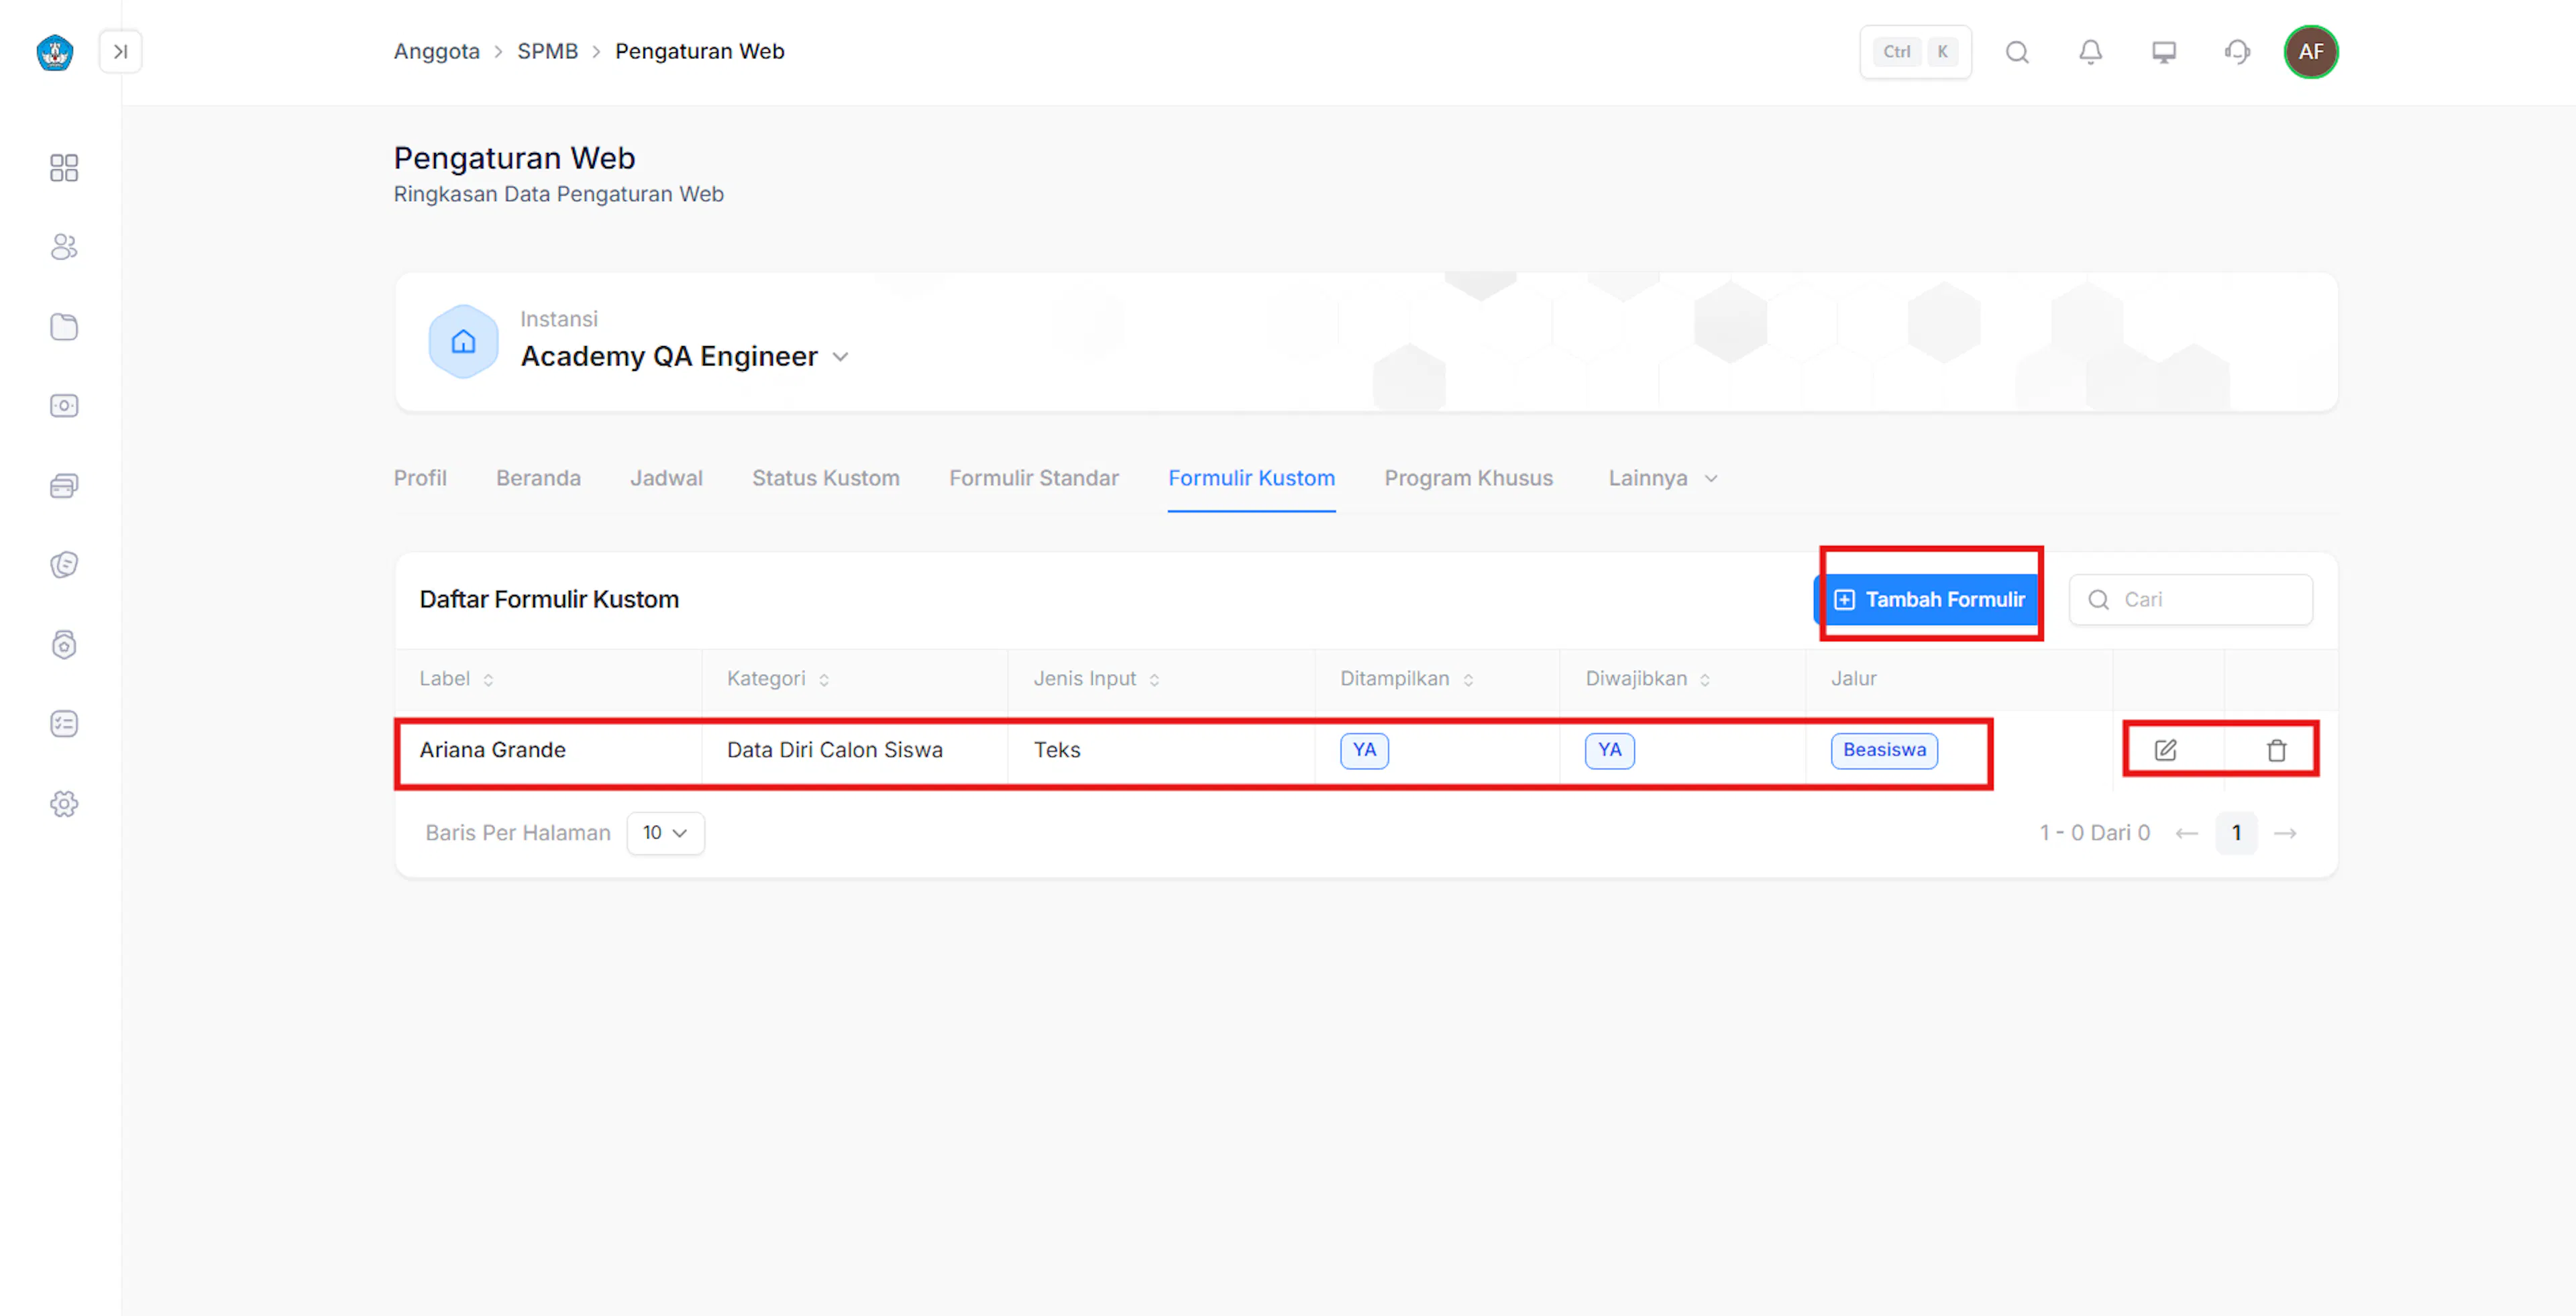Viewport: 2576px width, 1316px height.
Task: Expand the Academy QA Engineer instansi dropdown
Action: 840,357
